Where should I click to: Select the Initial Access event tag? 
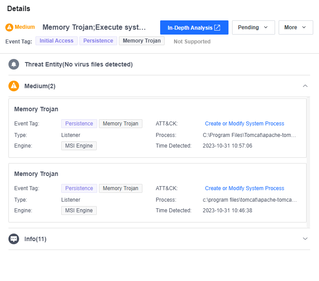[x=56, y=41]
